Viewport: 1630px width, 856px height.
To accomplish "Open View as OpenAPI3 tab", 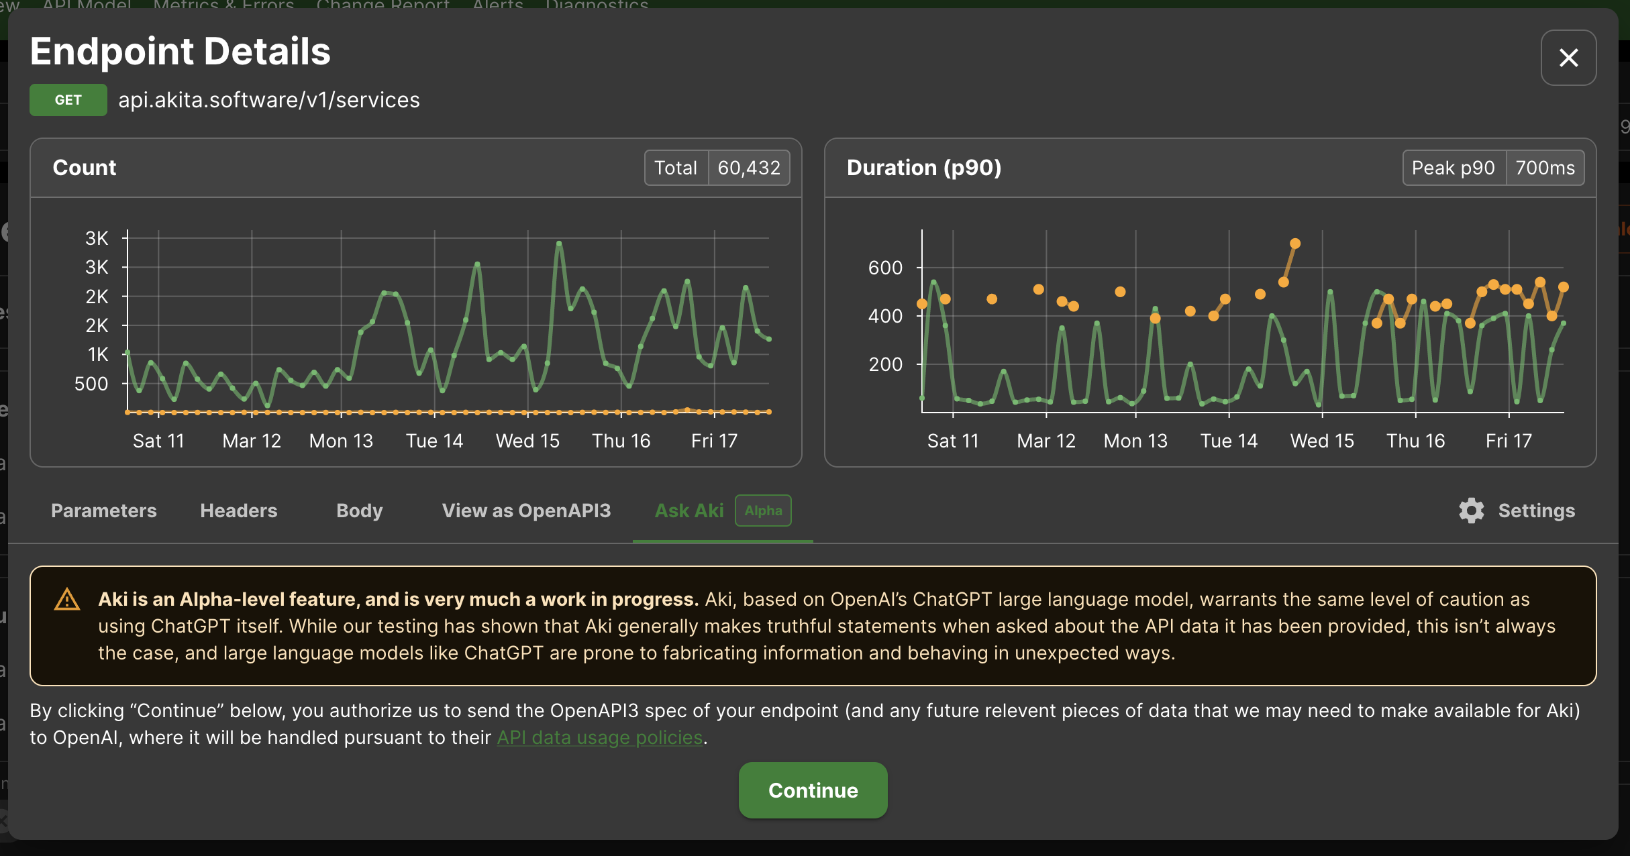I will point(526,511).
